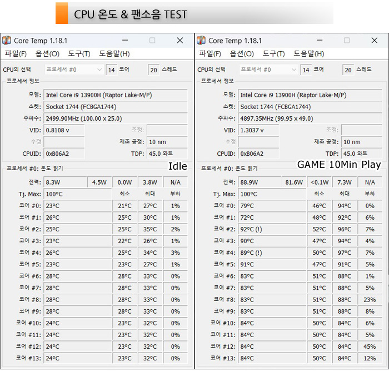389x371 pixels.
Task: Close the right Core Temp window
Action: point(375,40)
